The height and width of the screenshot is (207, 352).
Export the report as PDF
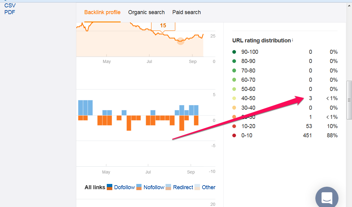10,12
